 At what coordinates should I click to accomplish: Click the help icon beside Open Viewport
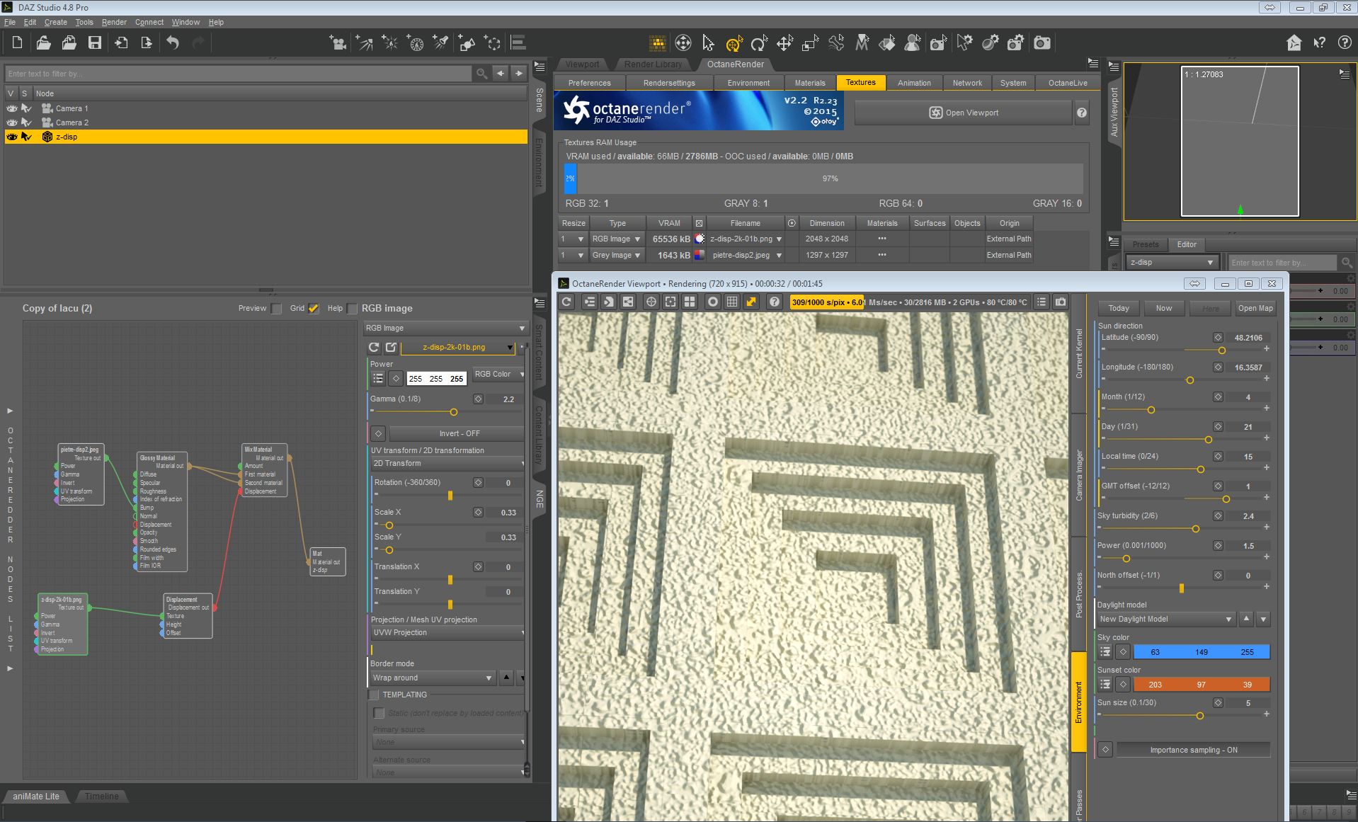1082,113
